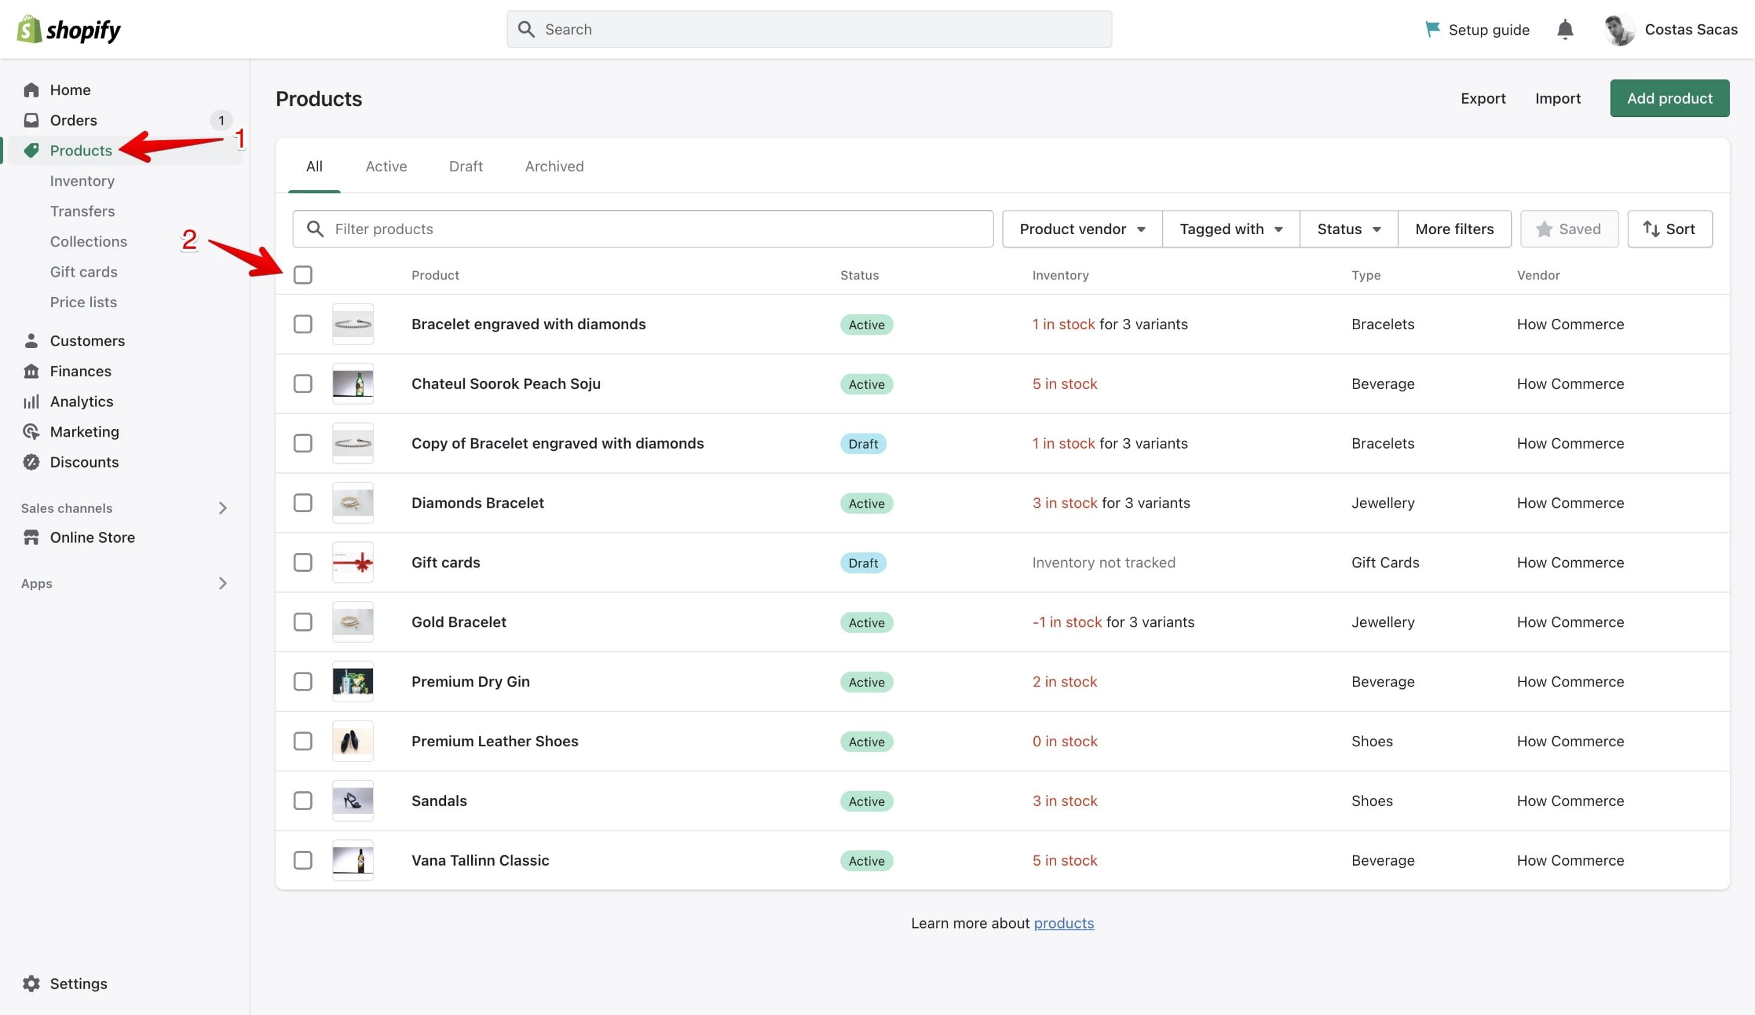This screenshot has height=1015, width=1755.
Task: Click the Marketing target icon
Action: [31, 431]
